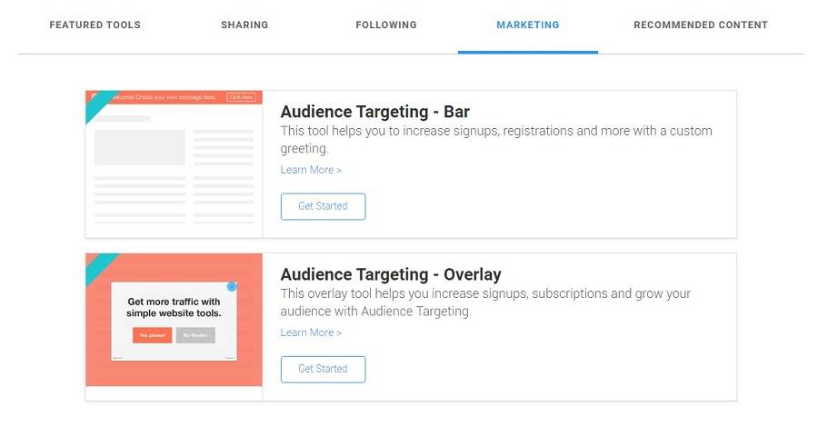818x426 pixels.
Task: Click the teal corner ribbon on Bar preview
Action: pos(99,104)
